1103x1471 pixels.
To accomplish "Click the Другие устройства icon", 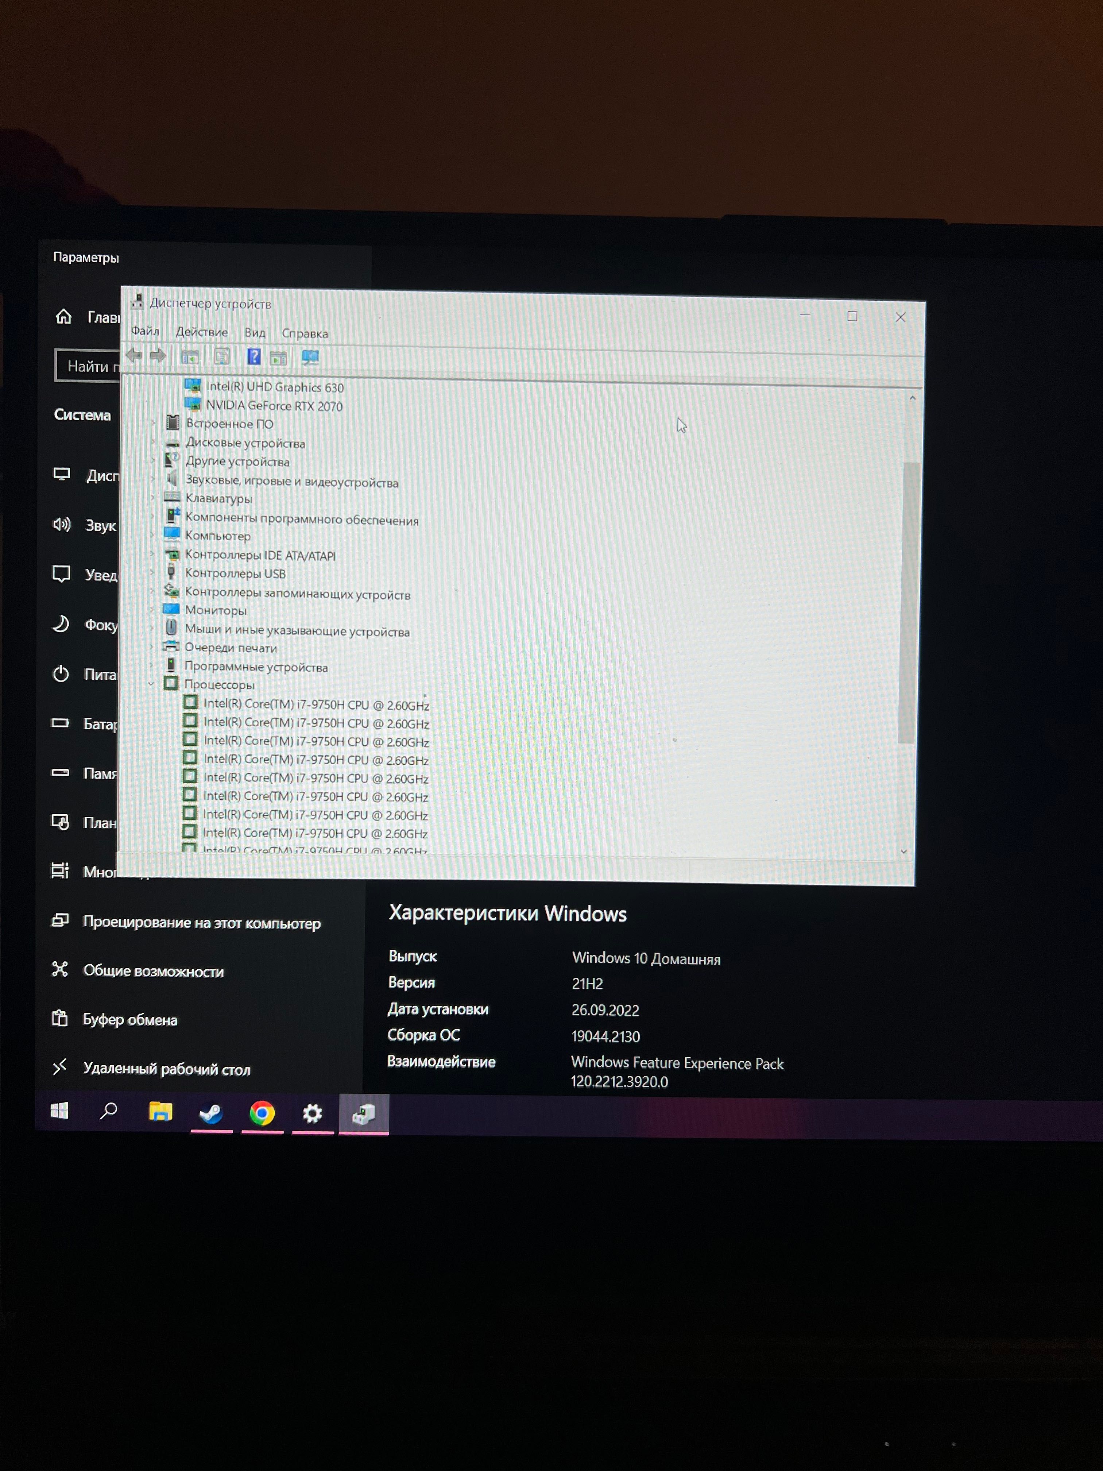I will pyautogui.click(x=172, y=460).
